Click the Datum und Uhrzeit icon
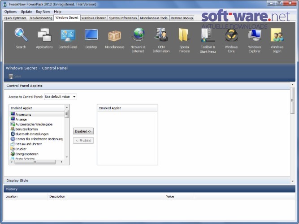This screenshot has height=224, width=299. point(13,144)
